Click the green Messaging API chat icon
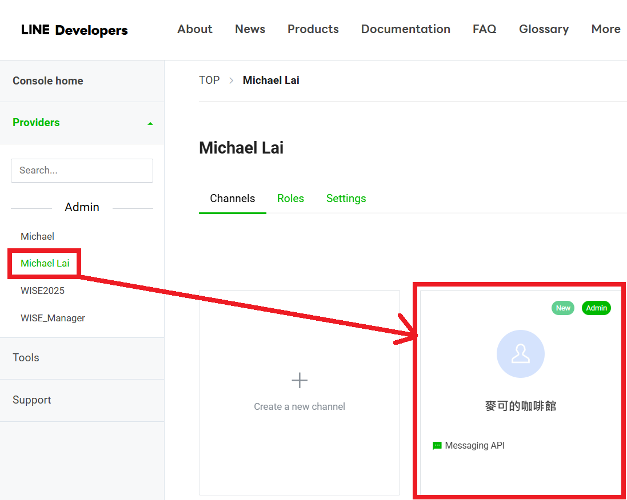Viewport: 627px width, 500px height. (x=437, y=446)
